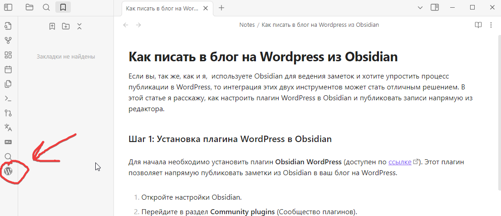Screen dimensions: 501x216
Task: Navigate back with the left arrow
Action: (x=126, y=25)
